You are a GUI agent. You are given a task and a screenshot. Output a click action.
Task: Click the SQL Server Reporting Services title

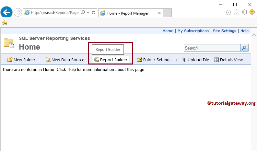[x=54, y=38]
